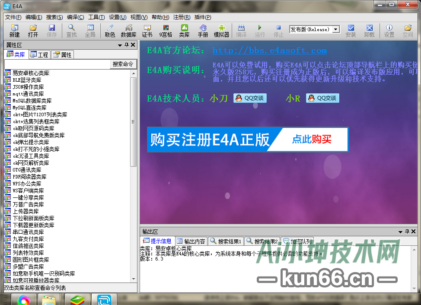Switch to the 搜索结果1 tab

point(226,241)
